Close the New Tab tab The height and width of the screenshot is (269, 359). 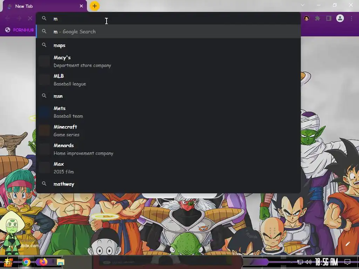point(81,6)
